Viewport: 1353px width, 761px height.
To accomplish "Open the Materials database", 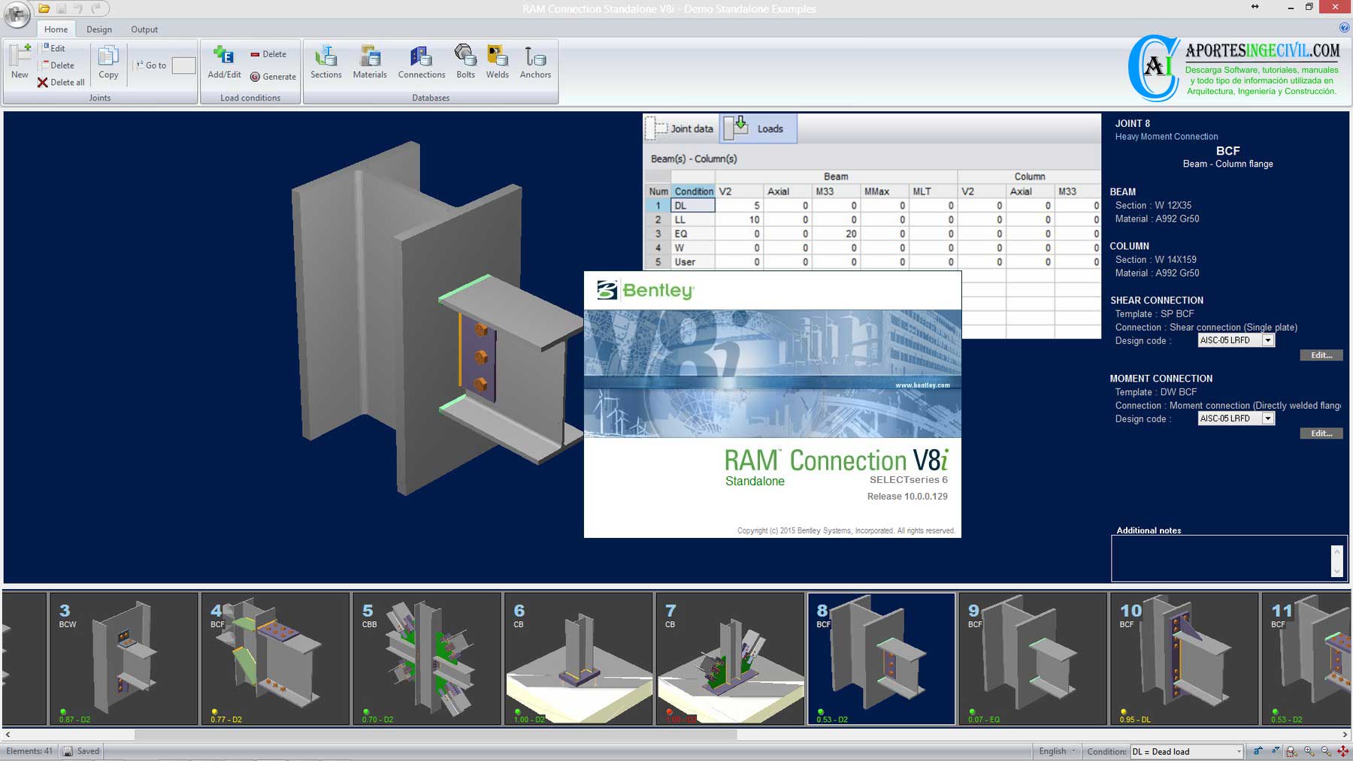I will click(x=370, y=62).
